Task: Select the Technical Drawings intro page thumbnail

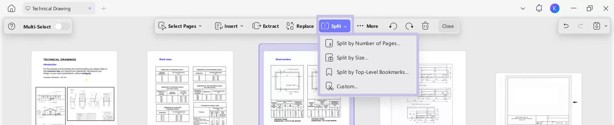Action: coord(74,88)
